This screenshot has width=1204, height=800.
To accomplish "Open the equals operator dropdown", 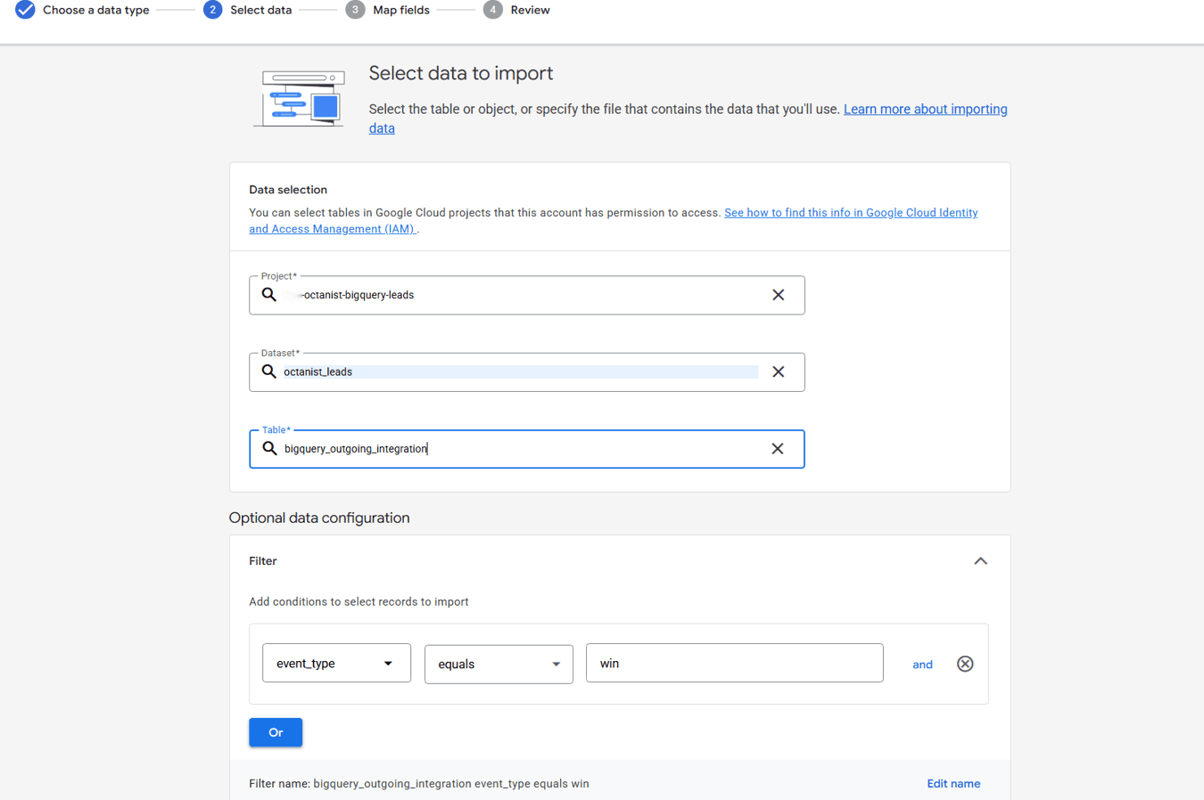I will 499,664.
